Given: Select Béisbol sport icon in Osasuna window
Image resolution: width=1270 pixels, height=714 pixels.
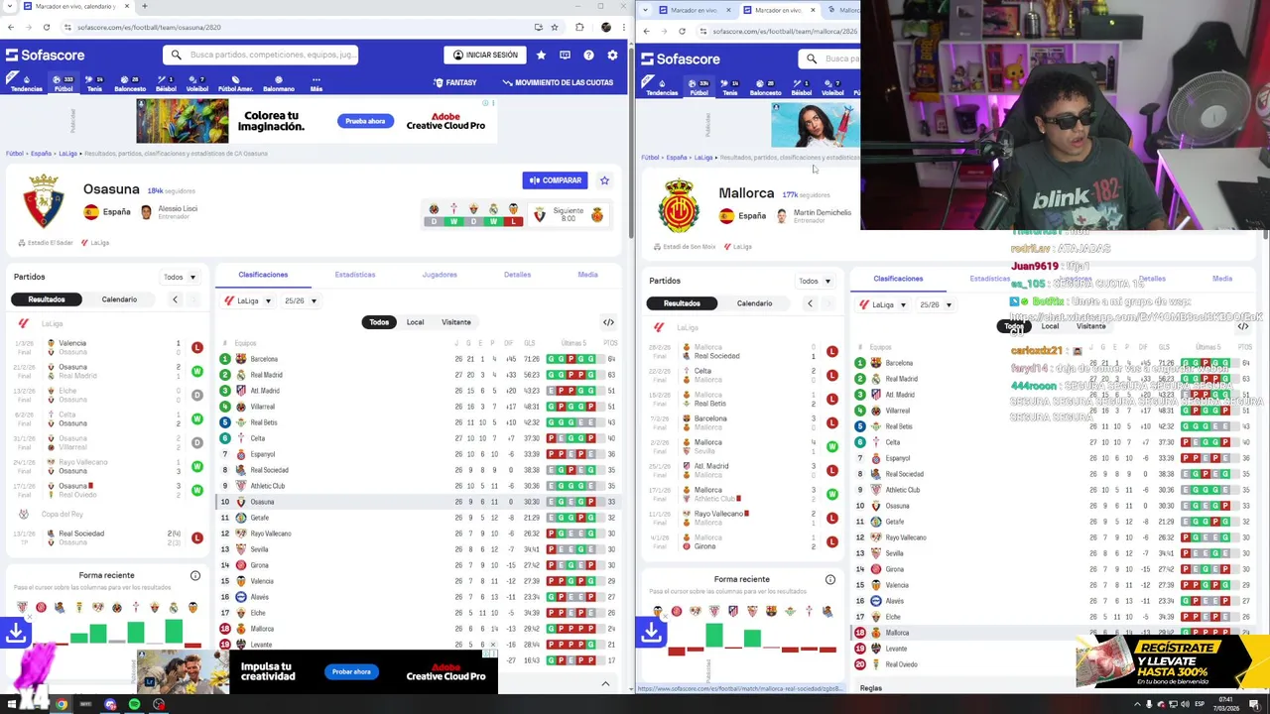Looking at the screenshot, I should (x=166, y=83).
